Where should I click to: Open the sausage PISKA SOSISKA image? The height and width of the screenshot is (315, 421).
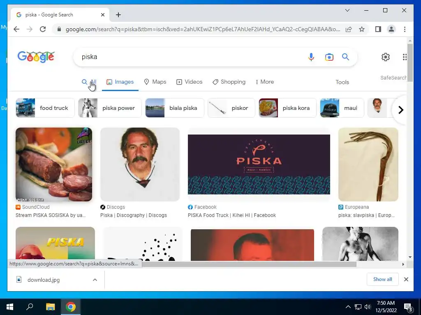(x=54, y=164)
